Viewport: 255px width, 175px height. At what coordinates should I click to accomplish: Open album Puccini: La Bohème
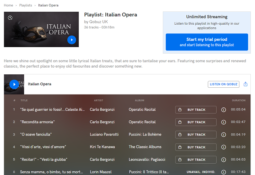[x=145, y=134]
